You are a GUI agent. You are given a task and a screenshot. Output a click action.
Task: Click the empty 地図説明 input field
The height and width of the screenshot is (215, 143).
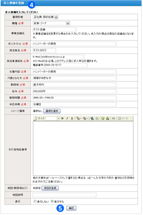coord(64,195)
